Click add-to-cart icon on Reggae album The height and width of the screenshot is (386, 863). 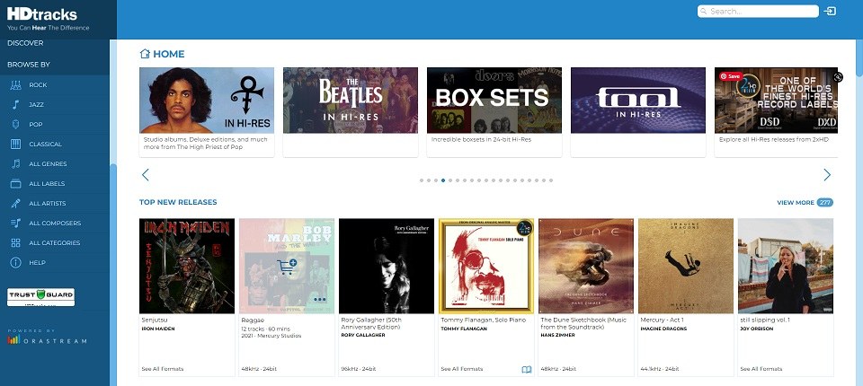[x=287, y=267]
